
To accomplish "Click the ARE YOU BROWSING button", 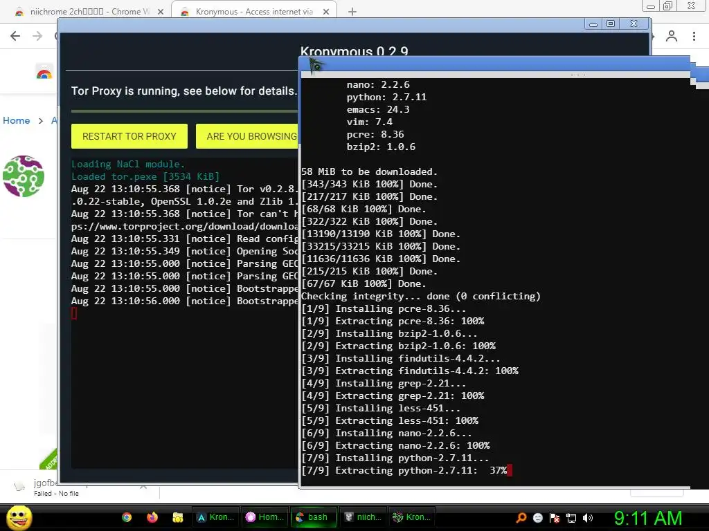I will tap(247, 136).
